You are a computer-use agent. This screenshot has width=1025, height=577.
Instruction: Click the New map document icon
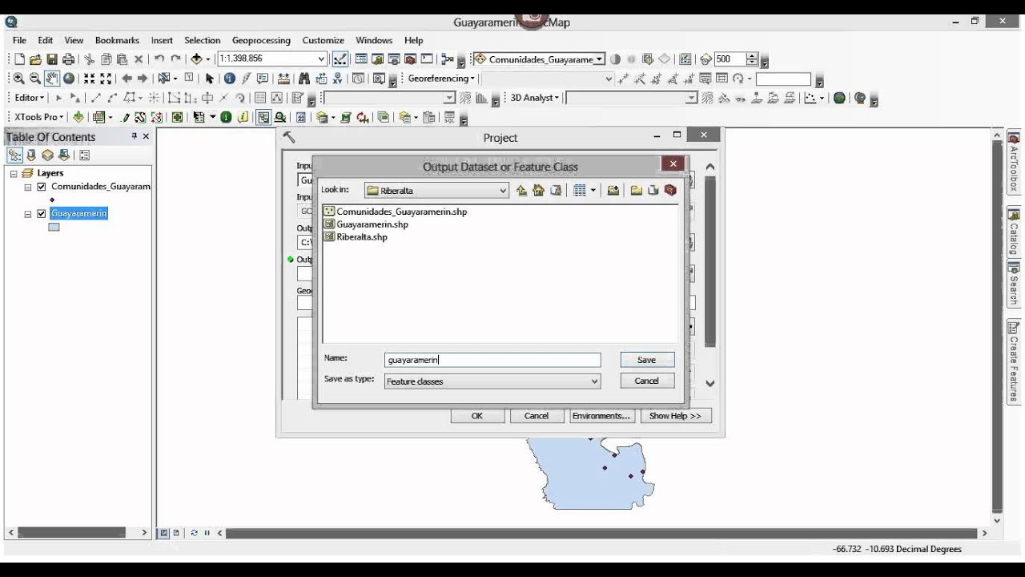tap(20, 59)
